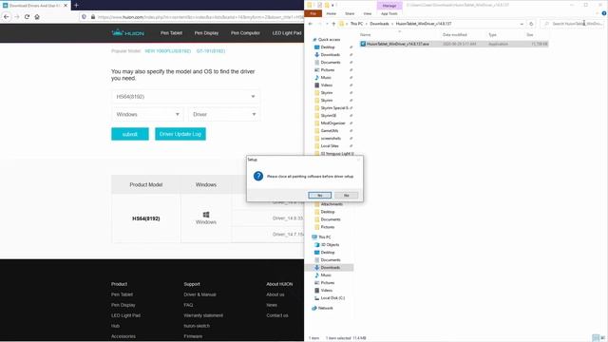This screenshot has width=608, height=342.
Task: Open Pen Computer in top navigation
Action: [245, 33]
